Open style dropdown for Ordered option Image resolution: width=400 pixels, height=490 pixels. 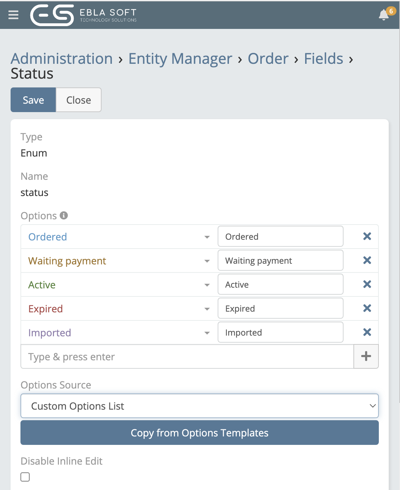[x=207, y=237]
